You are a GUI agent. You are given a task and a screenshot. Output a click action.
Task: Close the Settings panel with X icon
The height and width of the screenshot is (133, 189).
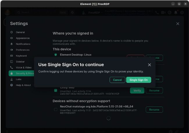click(x=178, y=24)
